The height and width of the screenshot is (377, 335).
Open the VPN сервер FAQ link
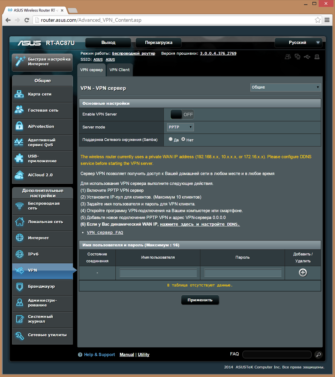(x=105, y=232)
